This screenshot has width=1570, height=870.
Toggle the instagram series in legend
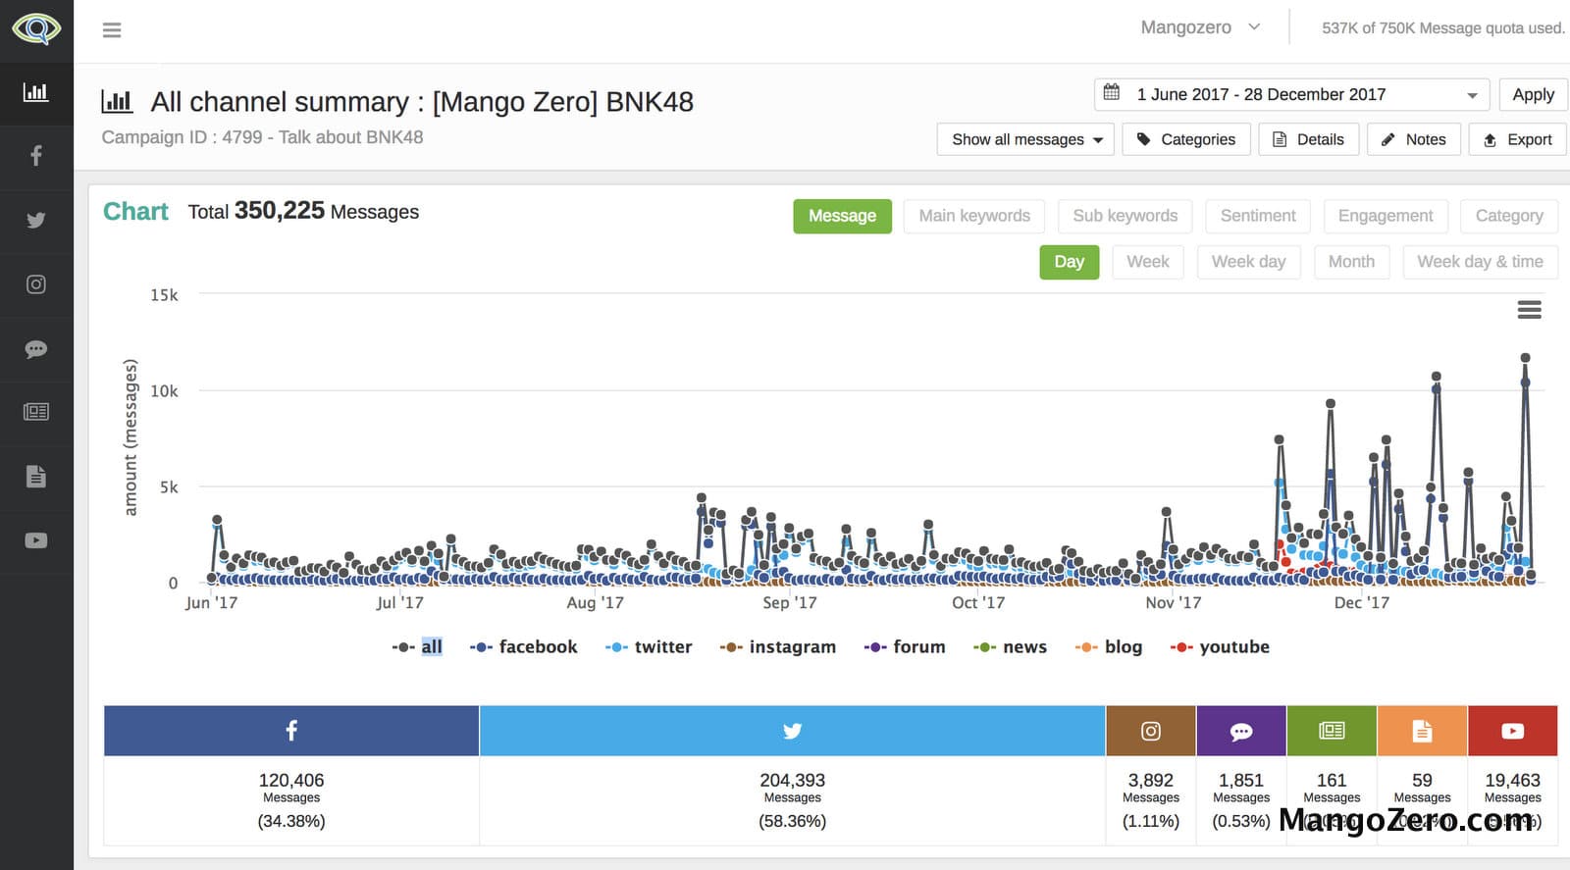pyautogui.click(x=777, y=647)
